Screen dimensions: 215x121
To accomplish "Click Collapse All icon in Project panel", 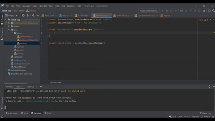I will point(28,15).
